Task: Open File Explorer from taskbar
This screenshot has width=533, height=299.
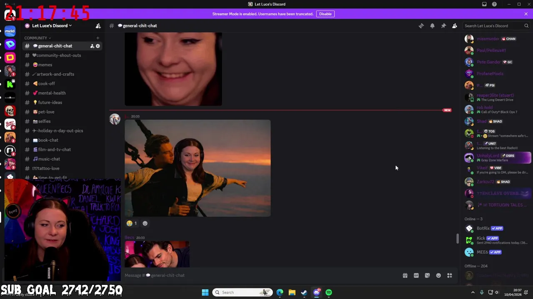Action: click(x=292, y=292)
